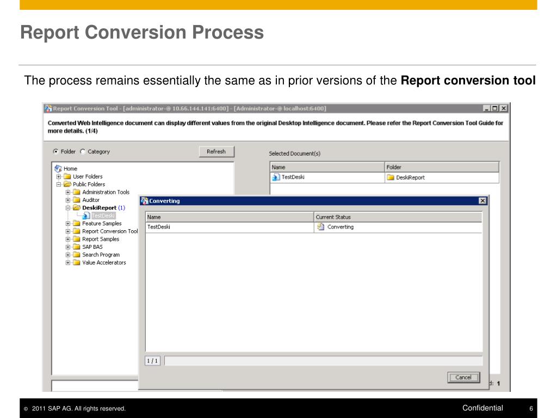The image size is (557, 418).
Task: Click the Search Program folder icon
Action: point(77,255)
